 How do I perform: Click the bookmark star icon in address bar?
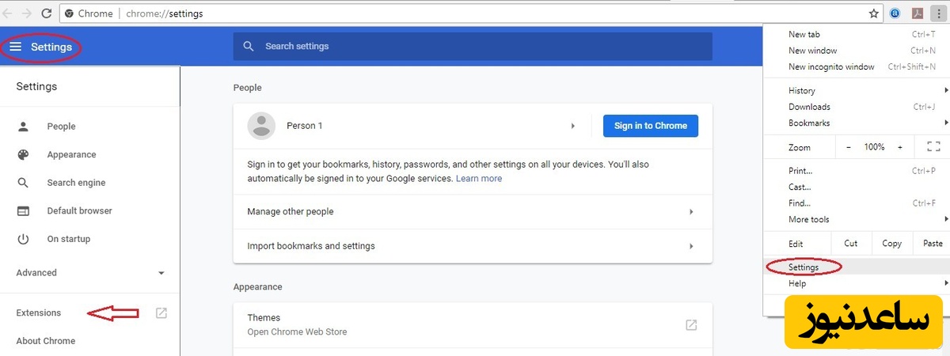874,13
